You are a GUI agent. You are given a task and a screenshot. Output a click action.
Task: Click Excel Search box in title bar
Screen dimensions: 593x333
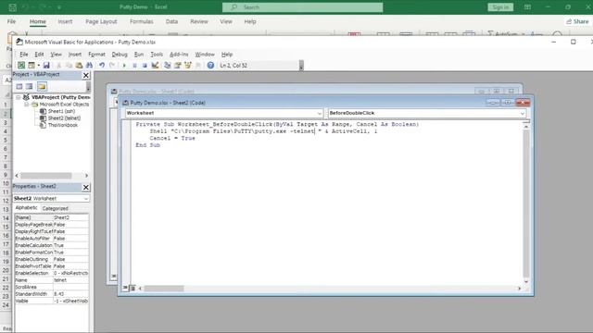click(x=303, y=7)
